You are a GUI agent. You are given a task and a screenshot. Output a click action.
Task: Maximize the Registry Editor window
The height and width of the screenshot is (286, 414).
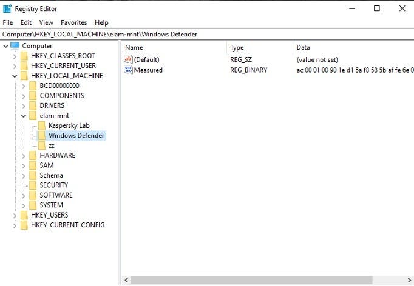point(377,8)
